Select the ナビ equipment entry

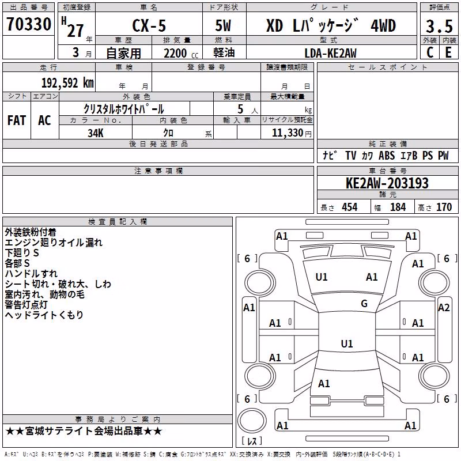tap(330, 156)
